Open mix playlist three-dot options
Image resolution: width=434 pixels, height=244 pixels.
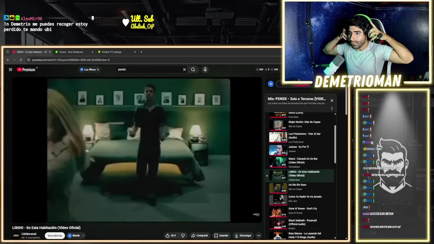pos(332,109)
